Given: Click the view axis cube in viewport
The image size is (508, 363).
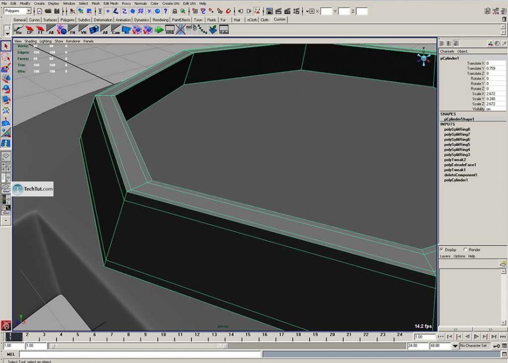Looking at the screenshot, I should [x=424, y=59].
